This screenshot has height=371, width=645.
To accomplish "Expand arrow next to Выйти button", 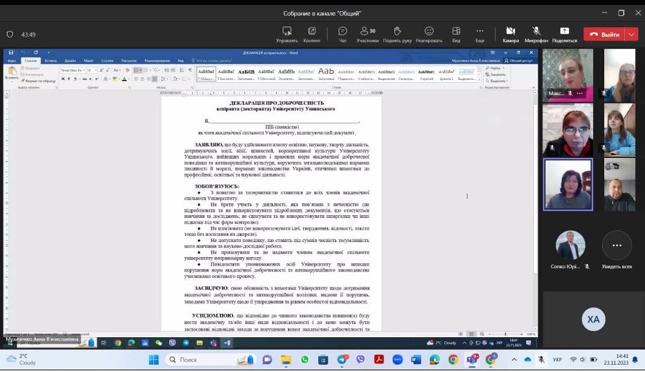I will click(632, 34).
